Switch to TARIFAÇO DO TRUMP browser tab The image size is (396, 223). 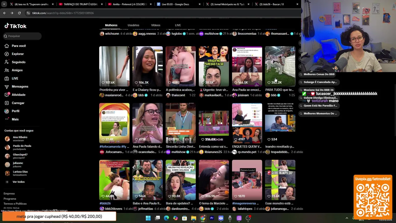[80, 4]
